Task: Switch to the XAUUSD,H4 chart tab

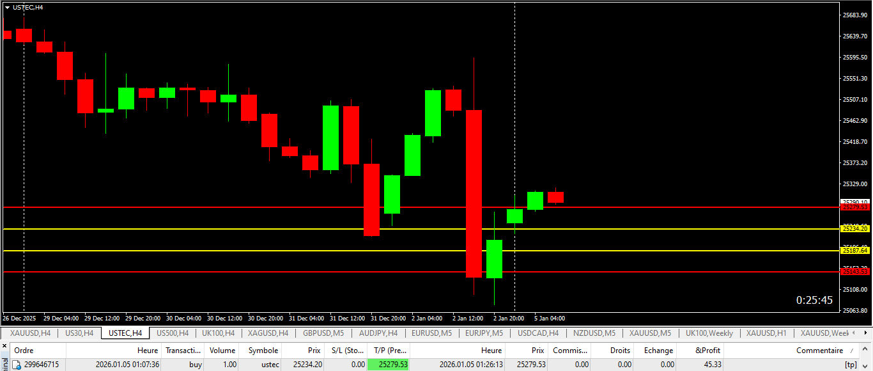Action: click(30, 333)
